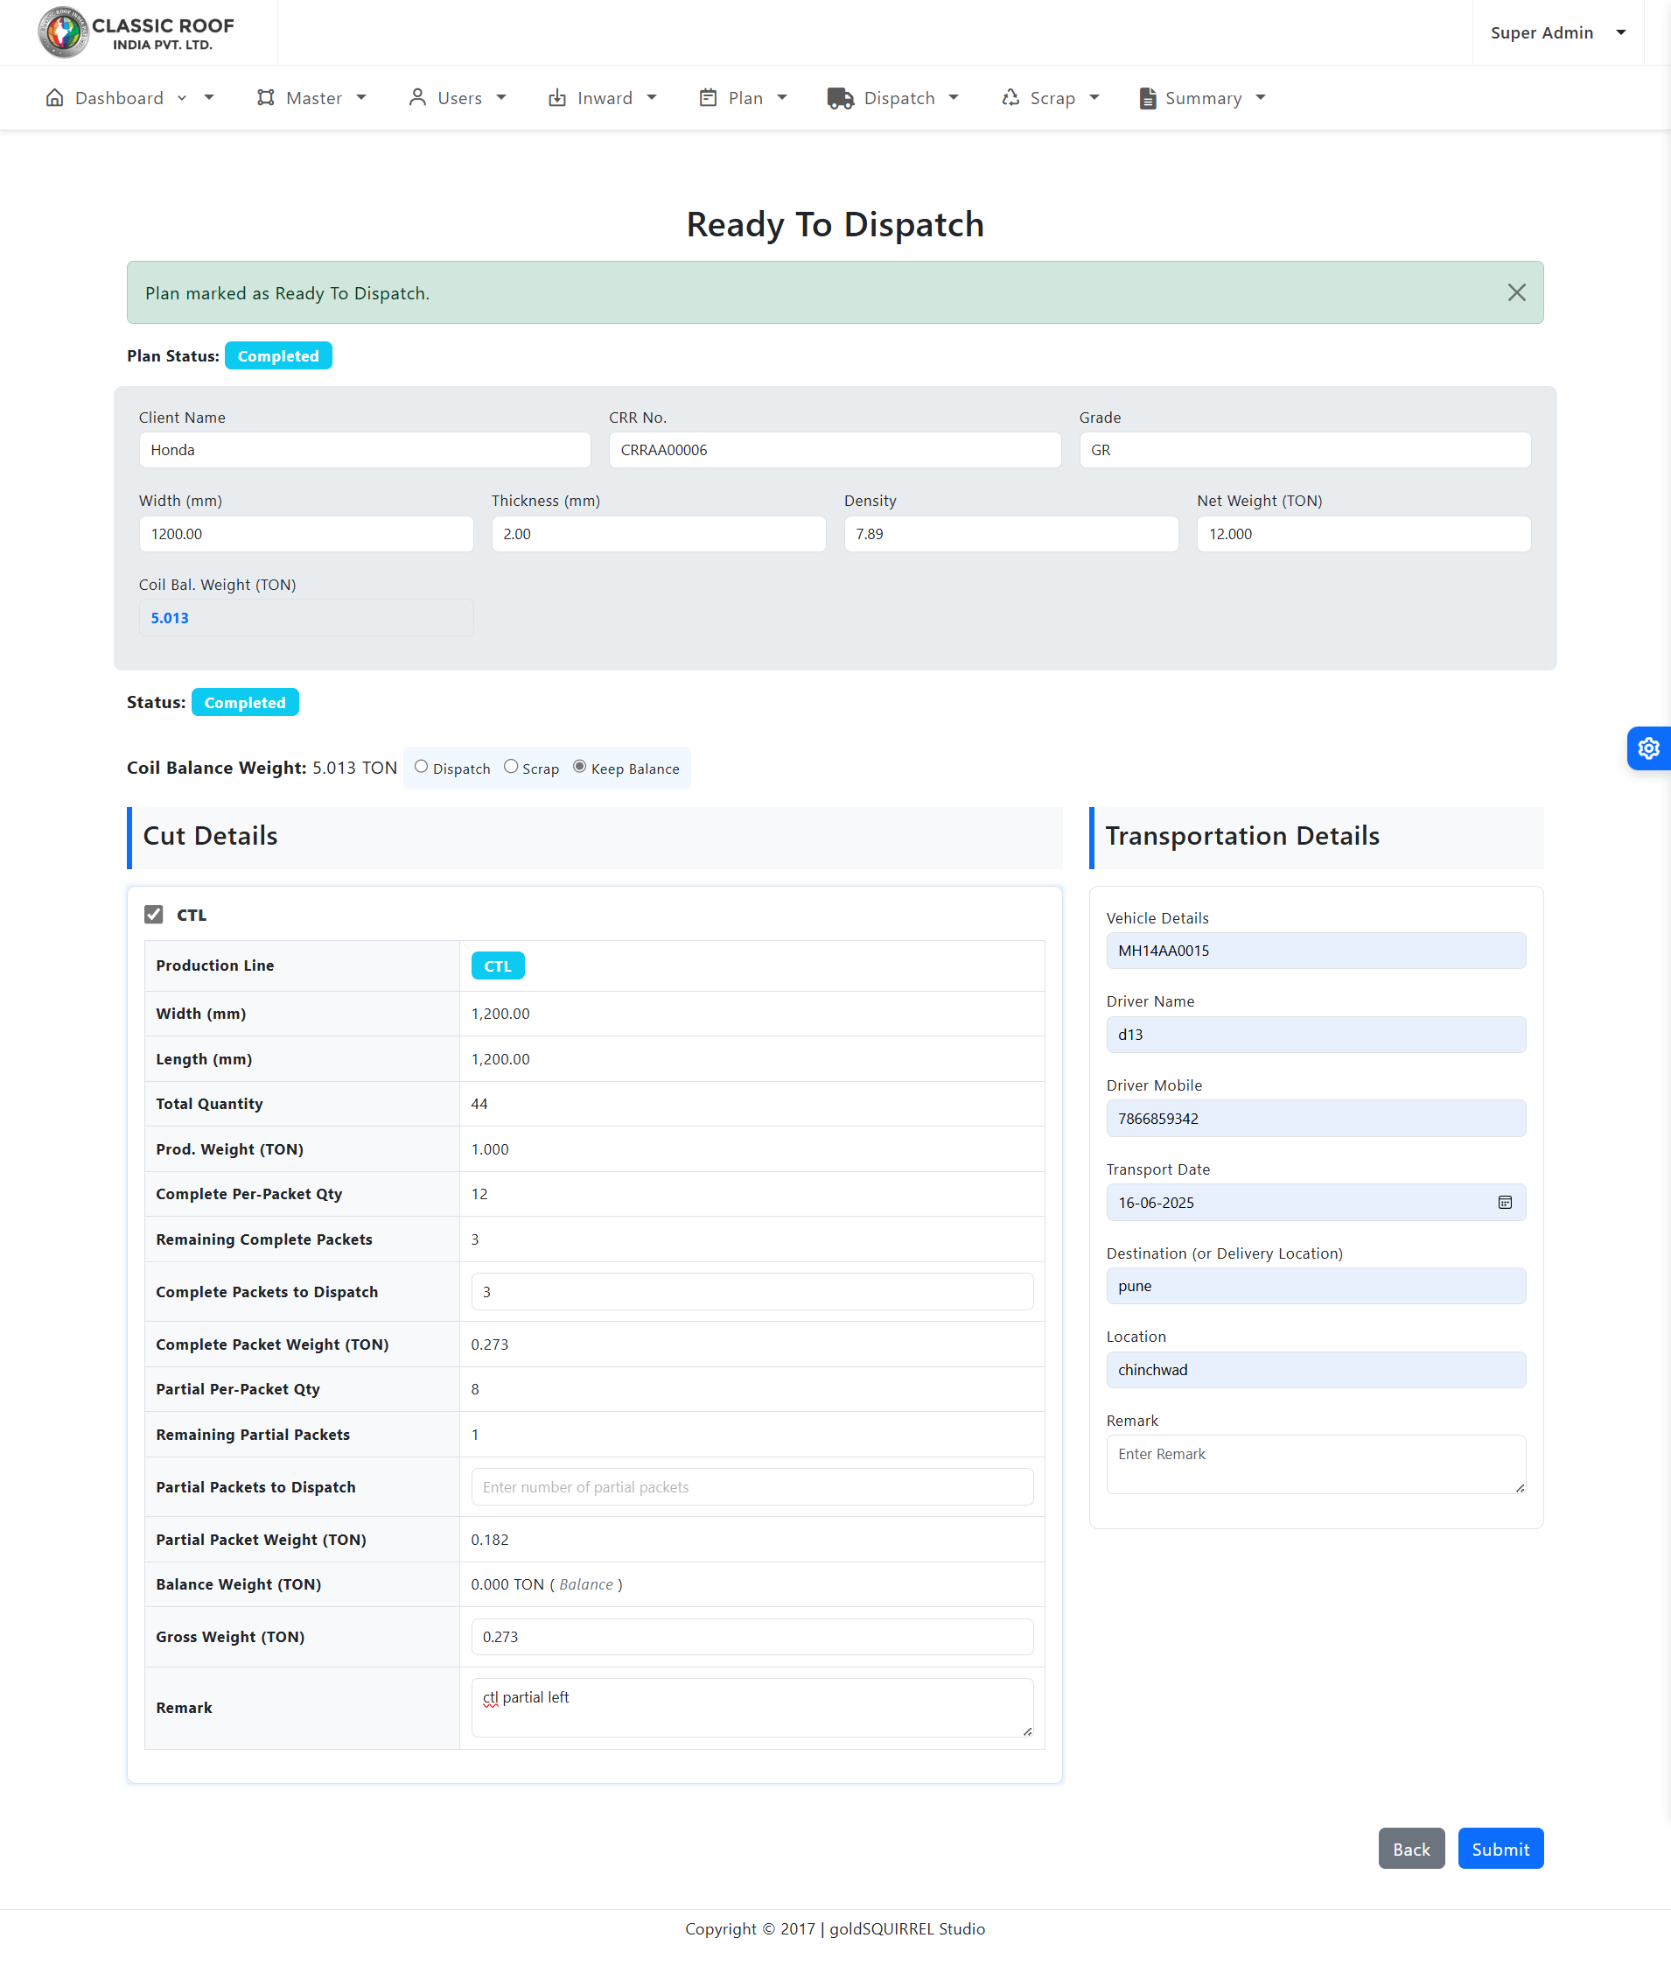Image resolution: width=1671 pixels, height=1980 pixels.
Task: Select the Scrap radio option
Action: coord(511,767)
